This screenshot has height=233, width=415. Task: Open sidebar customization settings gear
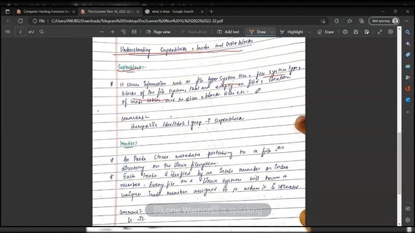(x=408, y=220)
